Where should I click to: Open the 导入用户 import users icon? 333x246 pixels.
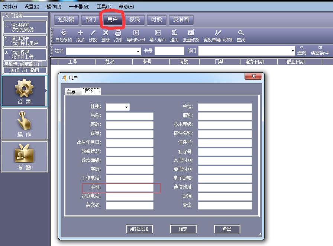pyautogui.click(x=158, y=33)
